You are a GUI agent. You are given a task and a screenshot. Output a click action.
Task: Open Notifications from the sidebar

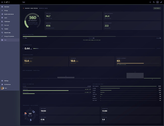pos(10,84)
